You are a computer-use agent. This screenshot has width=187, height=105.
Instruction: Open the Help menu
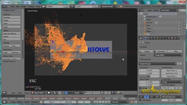38,6
